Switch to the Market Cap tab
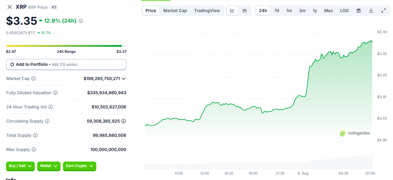Screen dimensions: 393x180 tap(175, 11)
